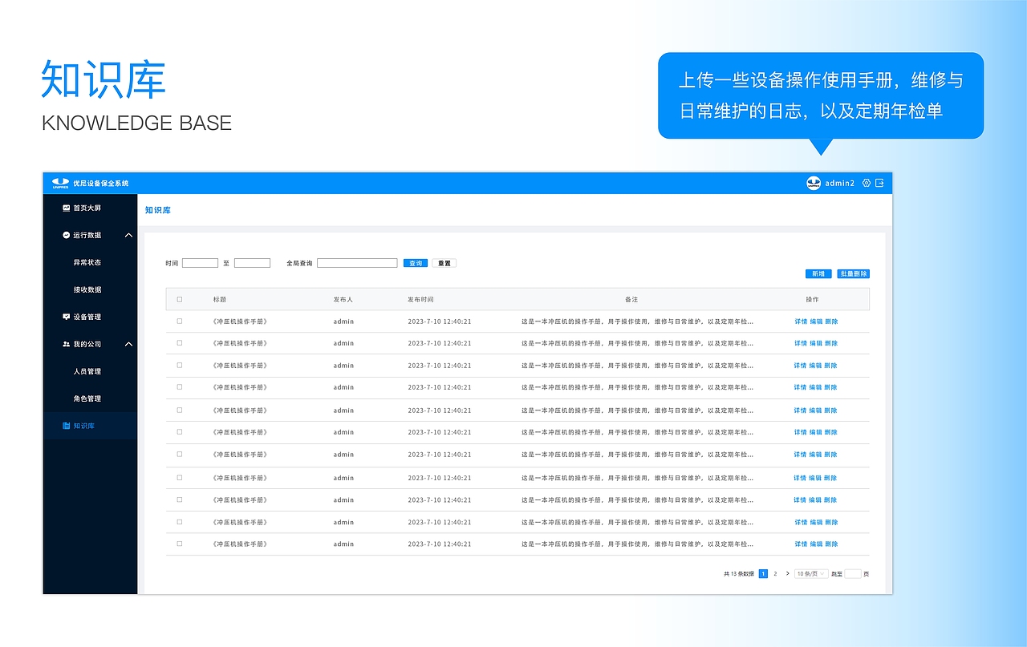
Task: Select the 首页大屏 home screen icon
Action: [x=67, y=208]
